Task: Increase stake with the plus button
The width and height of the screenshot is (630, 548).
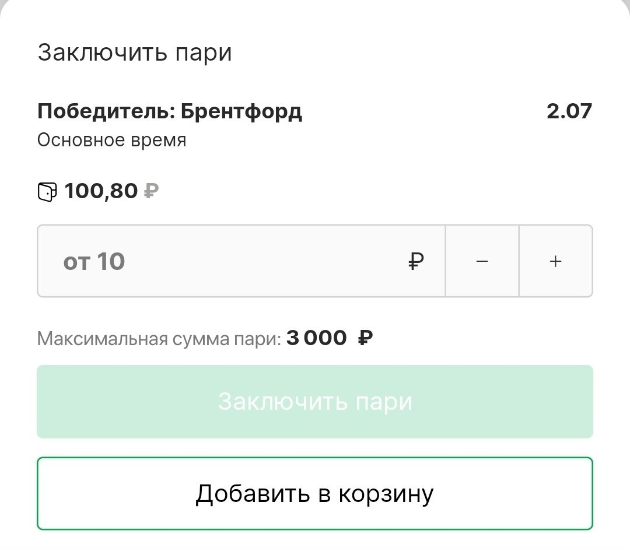Action: click(555, 261)
